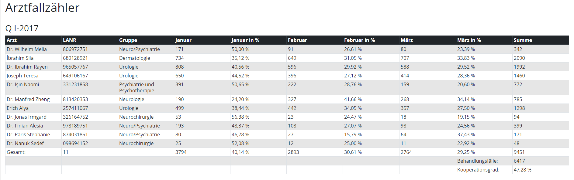Click Dr. Finian Alesia name cell
This screenshot has height=180, width=574.
25,126
